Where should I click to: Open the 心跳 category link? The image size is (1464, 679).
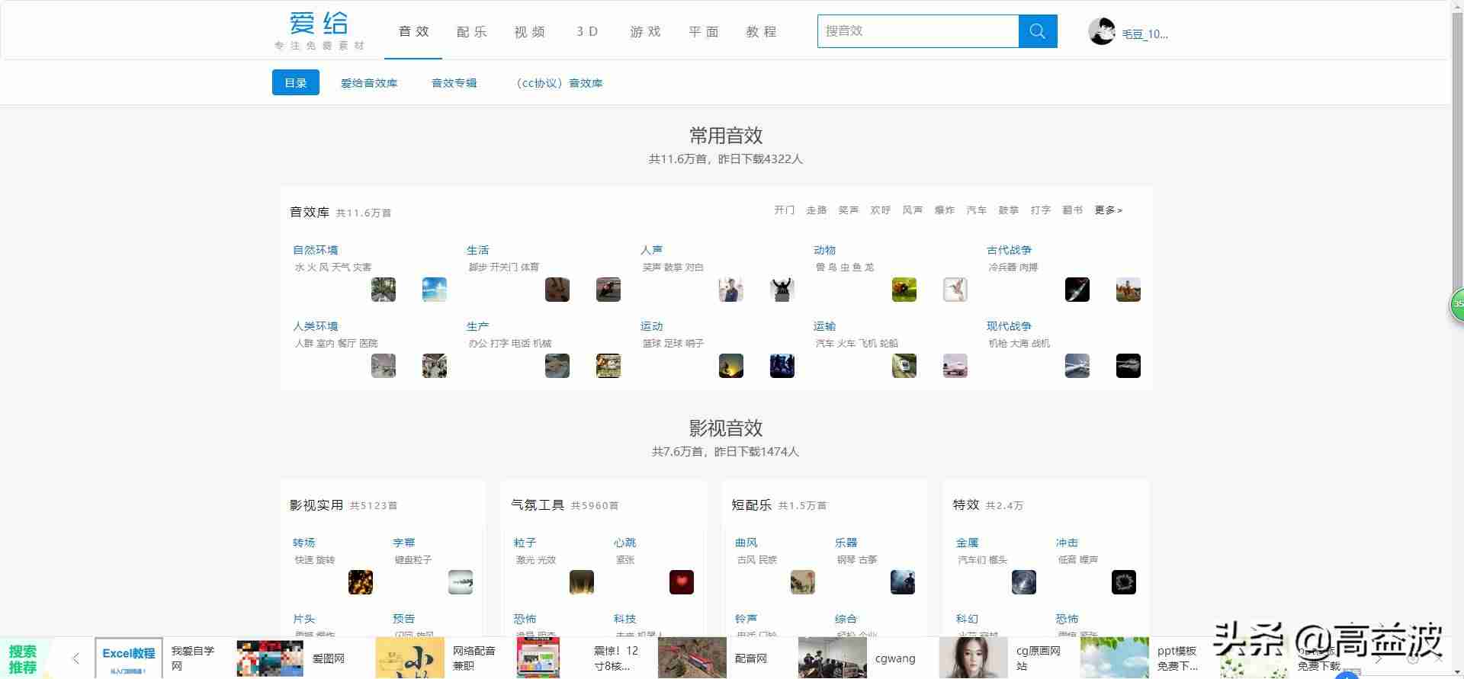[x=625, y=543]
